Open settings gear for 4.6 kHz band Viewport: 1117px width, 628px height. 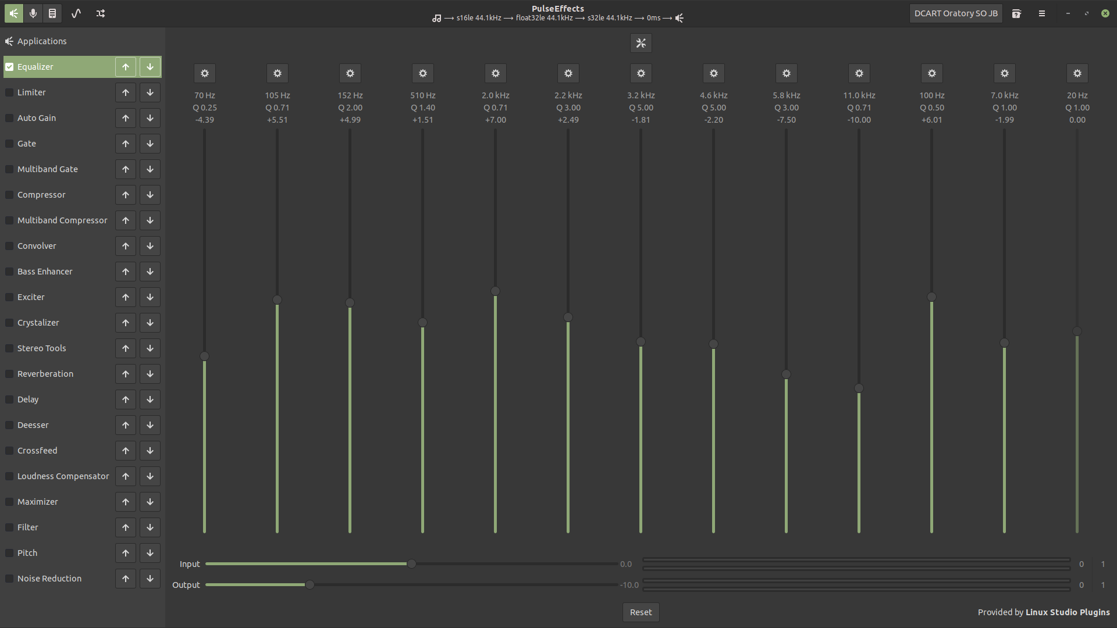click(714, 73)
